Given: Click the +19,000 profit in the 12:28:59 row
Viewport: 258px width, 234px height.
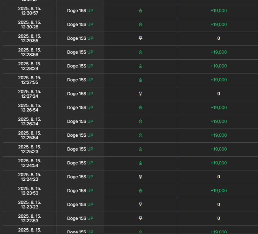Looking at the screenshot, I should [x=219, y=52].
